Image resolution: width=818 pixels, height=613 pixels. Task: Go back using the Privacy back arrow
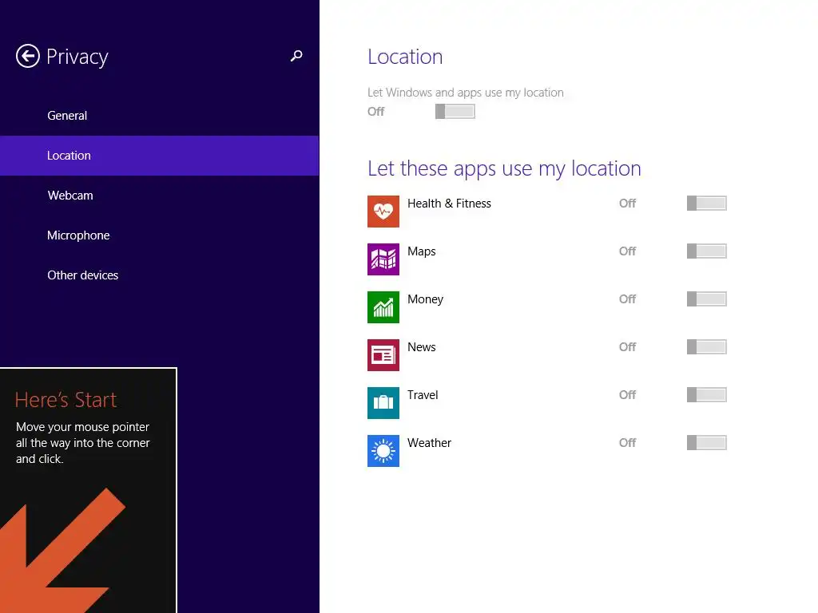click(x=28, y=56)
